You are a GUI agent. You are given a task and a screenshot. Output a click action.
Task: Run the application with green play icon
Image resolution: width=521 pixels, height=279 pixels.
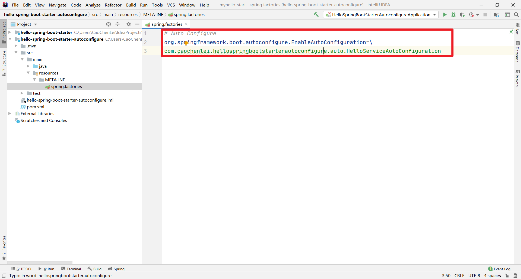(x=445, y=15)
